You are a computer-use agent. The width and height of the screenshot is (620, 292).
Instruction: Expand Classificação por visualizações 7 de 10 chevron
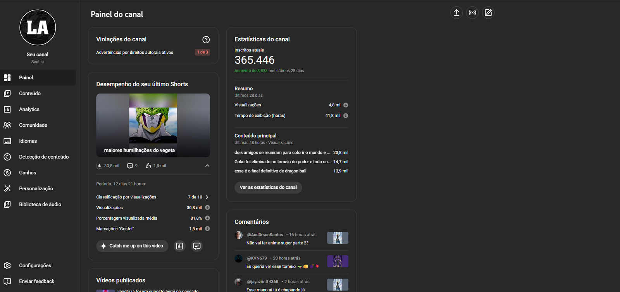207,197
